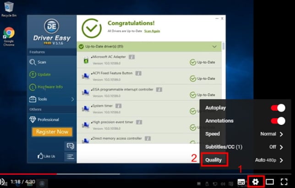Minimize the Driver Easy window
This screenshot has width=295, height=188.
(x=217, y=18)
